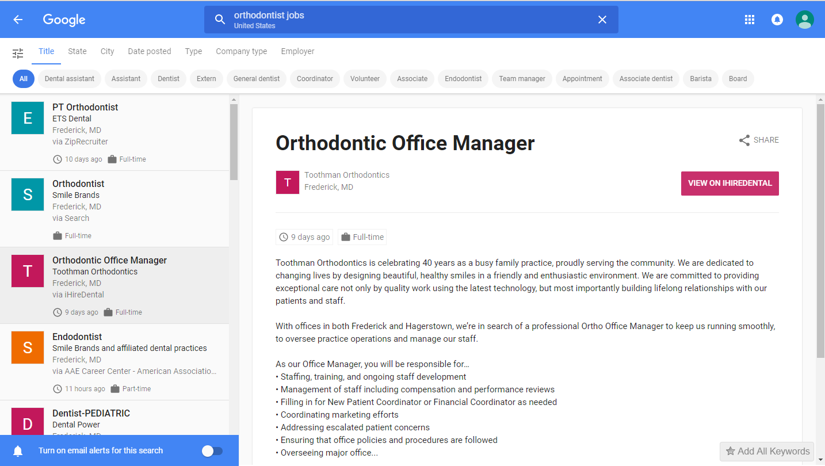825x466 pixels.
Task: Select the Date posted filter tab
Action: 150,51
